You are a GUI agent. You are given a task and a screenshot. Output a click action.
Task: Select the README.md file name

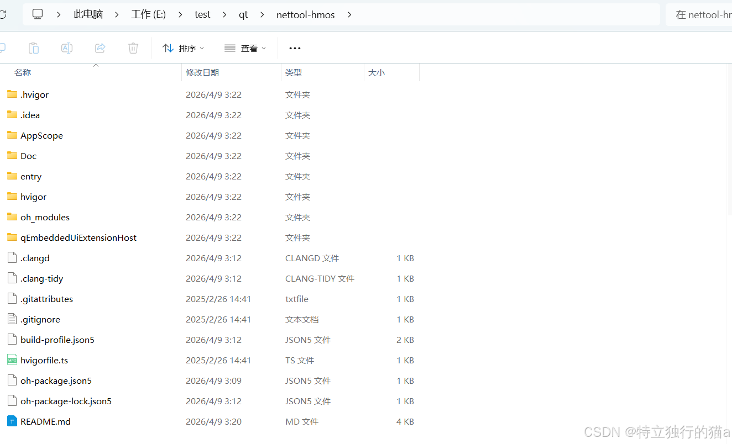point(45,421)
